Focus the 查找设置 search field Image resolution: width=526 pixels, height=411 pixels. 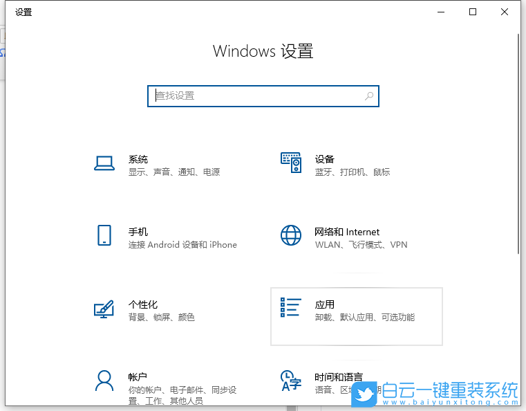pyautogui.click(x=263, y=96)
